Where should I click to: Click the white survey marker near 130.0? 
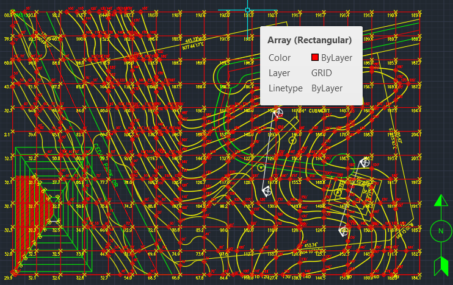(267, 191)
